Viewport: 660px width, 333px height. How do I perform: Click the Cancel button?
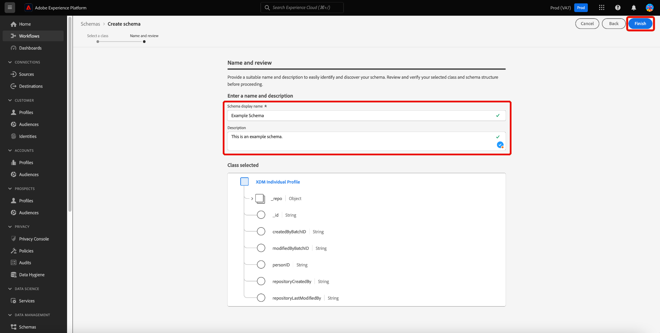pyautogui.click(x=587, y=24)
